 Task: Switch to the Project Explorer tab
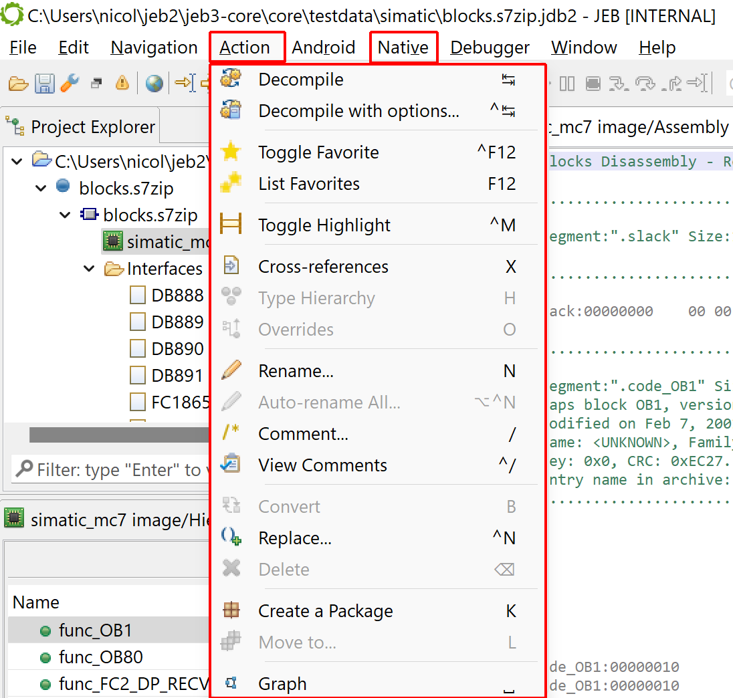click(x=80, y=126)
